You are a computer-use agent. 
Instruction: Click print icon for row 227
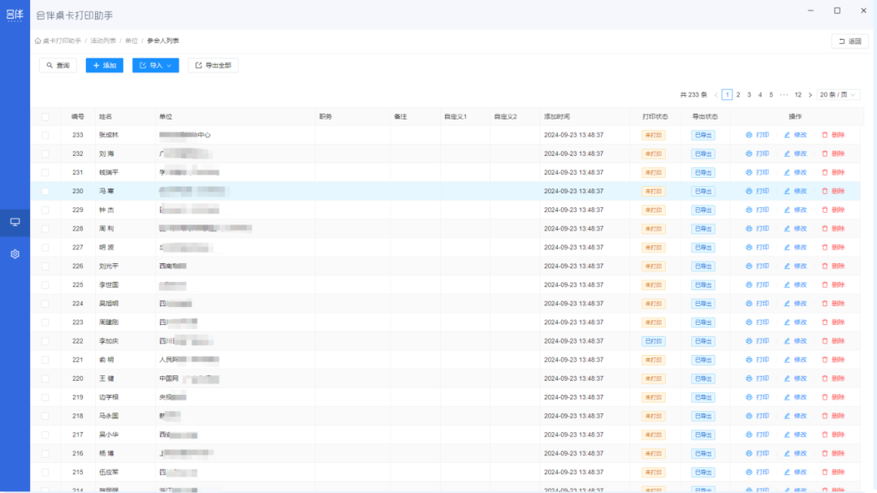[x=749, y=248]
